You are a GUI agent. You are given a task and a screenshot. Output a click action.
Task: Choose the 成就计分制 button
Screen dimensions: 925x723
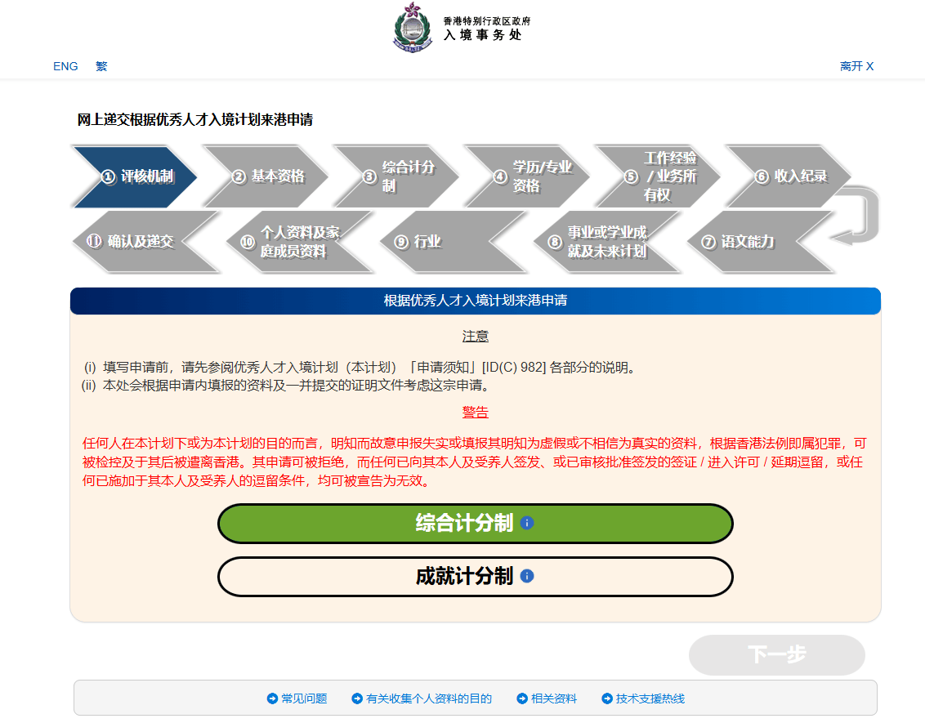[476, 577]
